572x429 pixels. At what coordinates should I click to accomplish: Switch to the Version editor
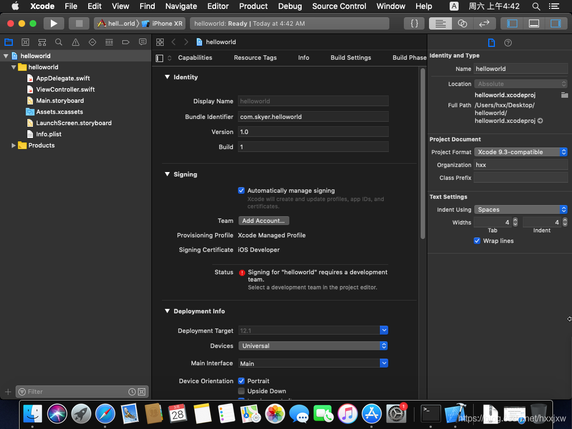point(484,23)
